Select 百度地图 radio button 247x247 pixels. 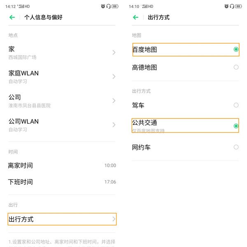point(236,49)
